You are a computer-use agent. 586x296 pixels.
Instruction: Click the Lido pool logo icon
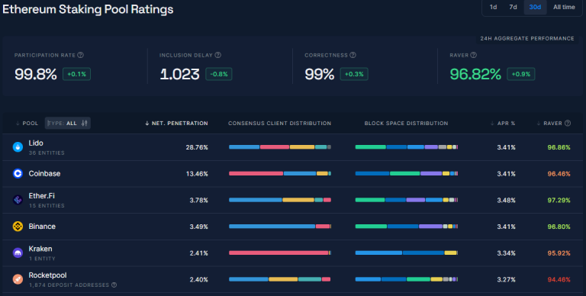18,147
